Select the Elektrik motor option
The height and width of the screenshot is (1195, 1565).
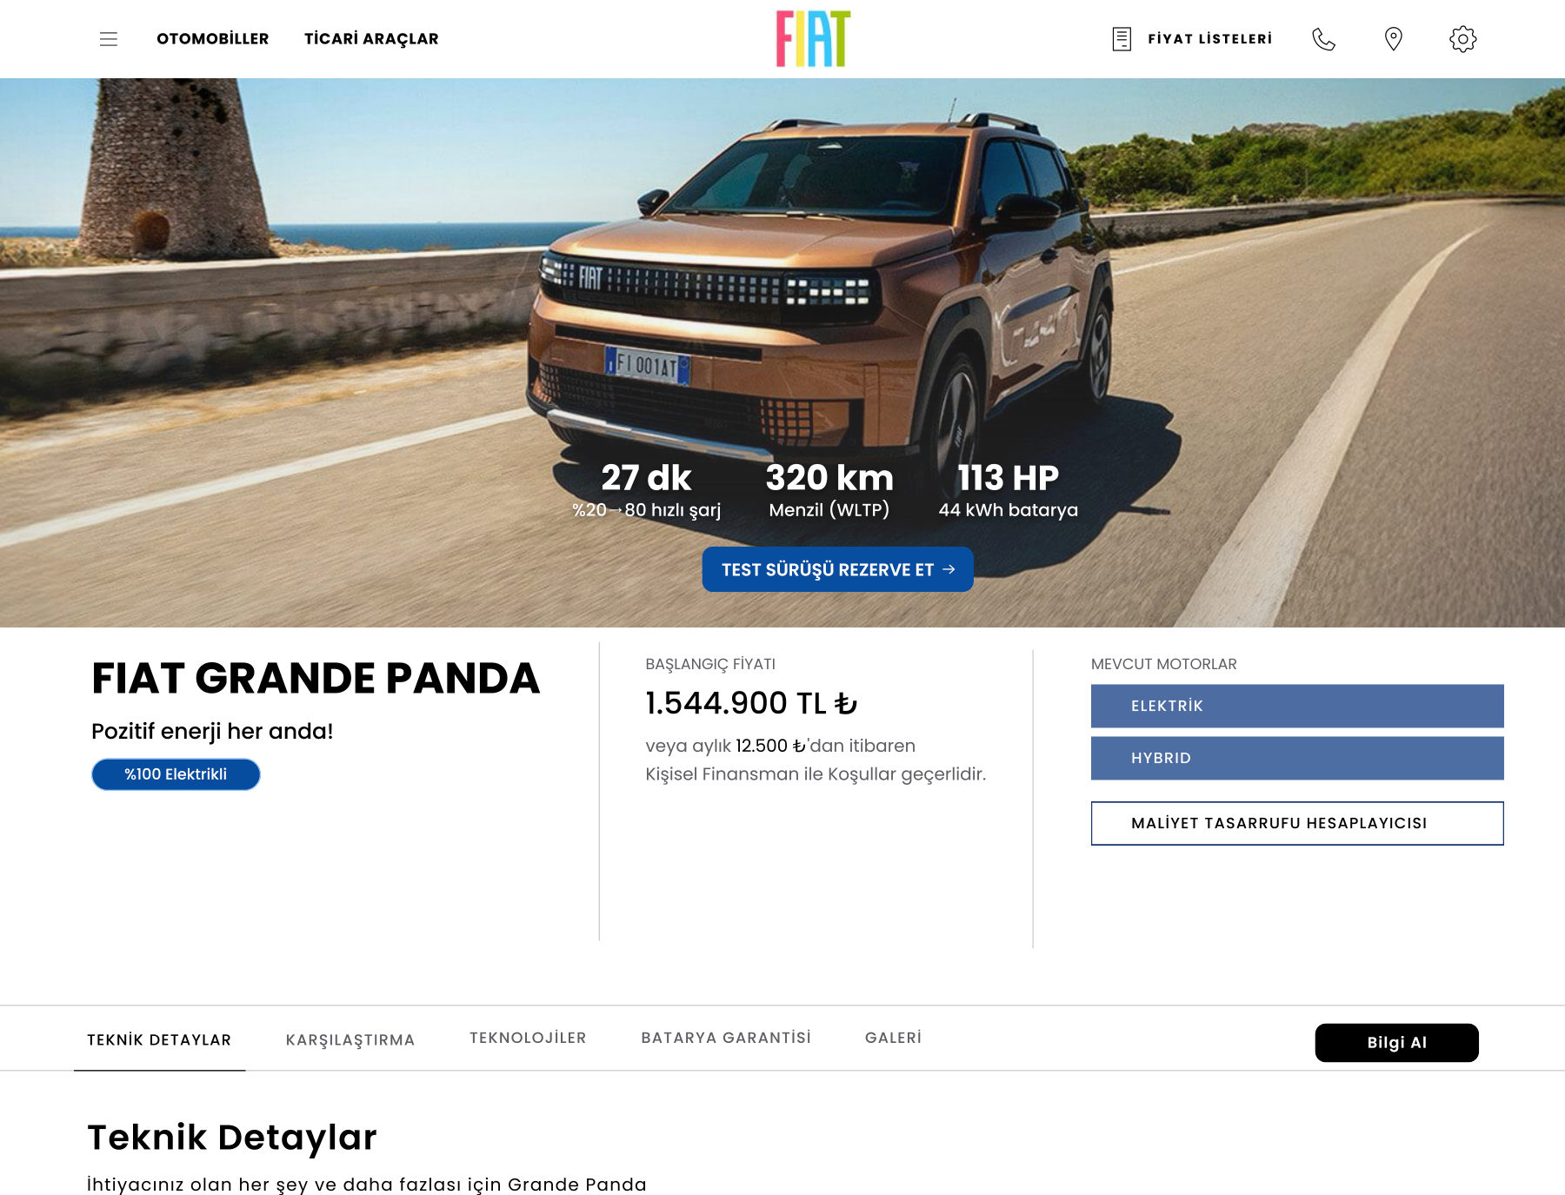pos(1297,706)
